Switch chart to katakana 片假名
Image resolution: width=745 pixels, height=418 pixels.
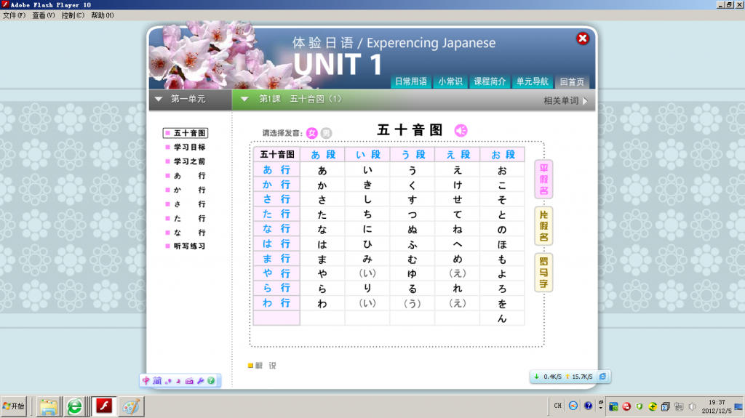(x=543, y=226)
